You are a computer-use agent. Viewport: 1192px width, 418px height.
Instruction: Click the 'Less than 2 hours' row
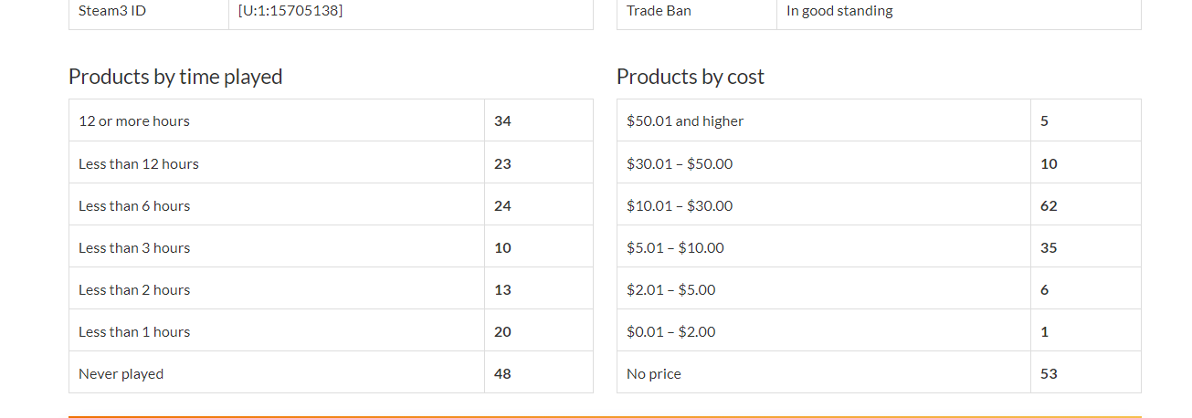(x=134, y=290)
